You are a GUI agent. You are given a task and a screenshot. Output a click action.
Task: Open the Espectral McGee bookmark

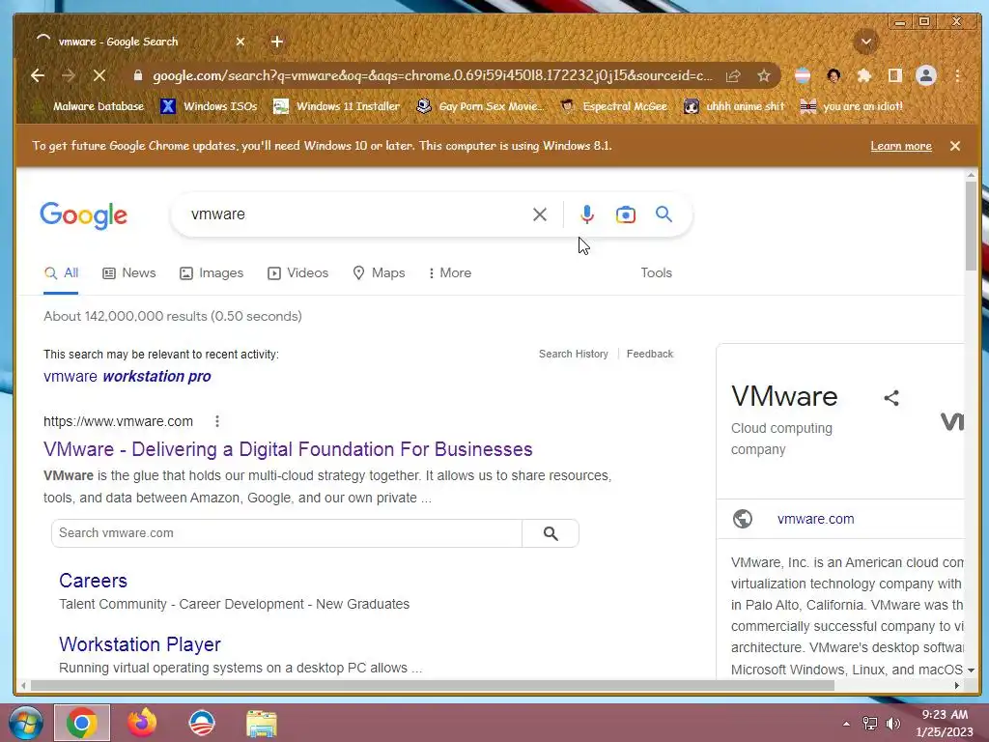click(x=614, y=106)
